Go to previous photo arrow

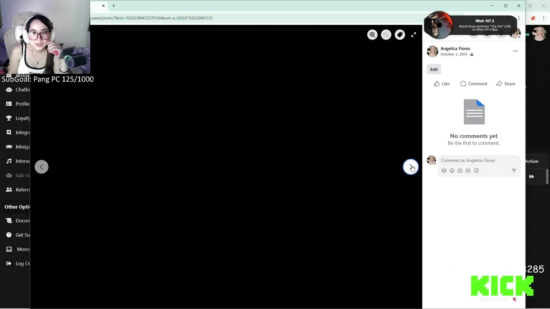coord(41,167)
